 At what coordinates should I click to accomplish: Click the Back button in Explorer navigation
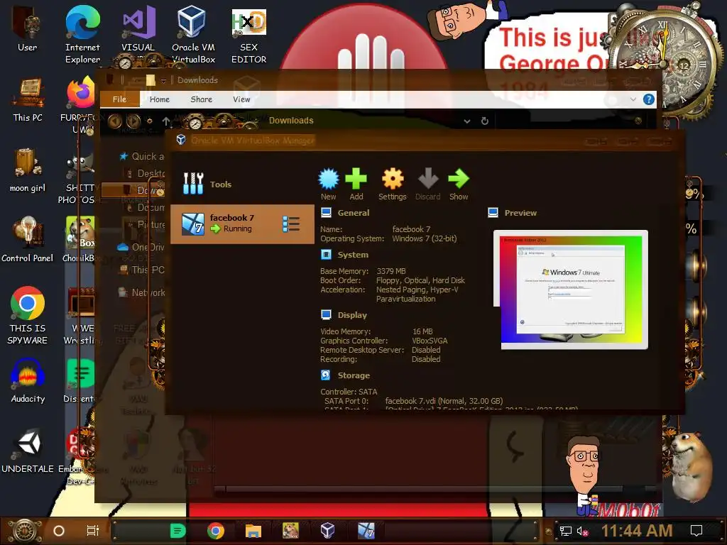click(115, 121)
